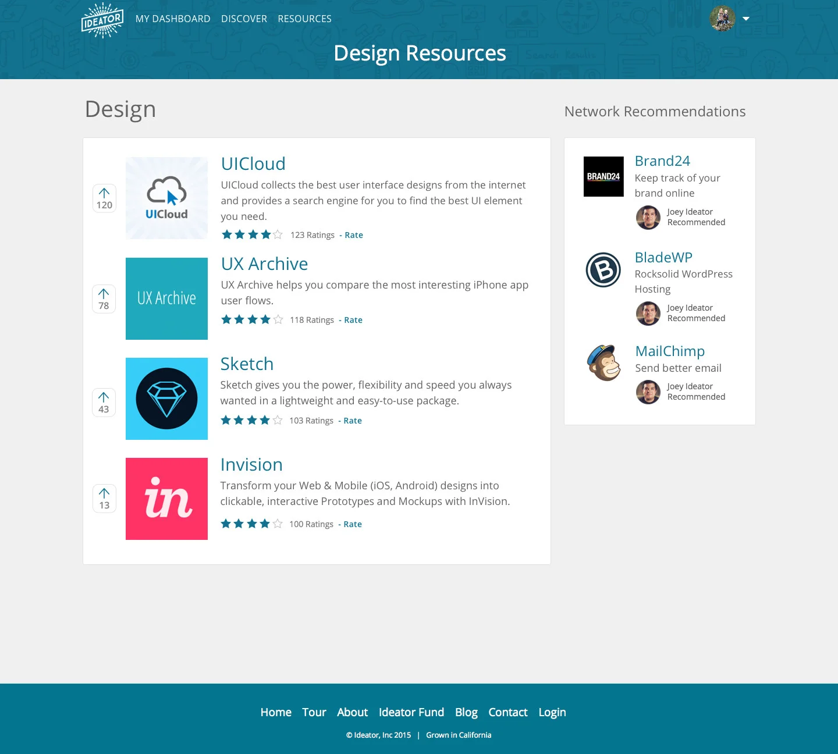Click the Ideator logo in header
Screen dimensions: 838x754
pyautogui.click(x=102, y=20)
